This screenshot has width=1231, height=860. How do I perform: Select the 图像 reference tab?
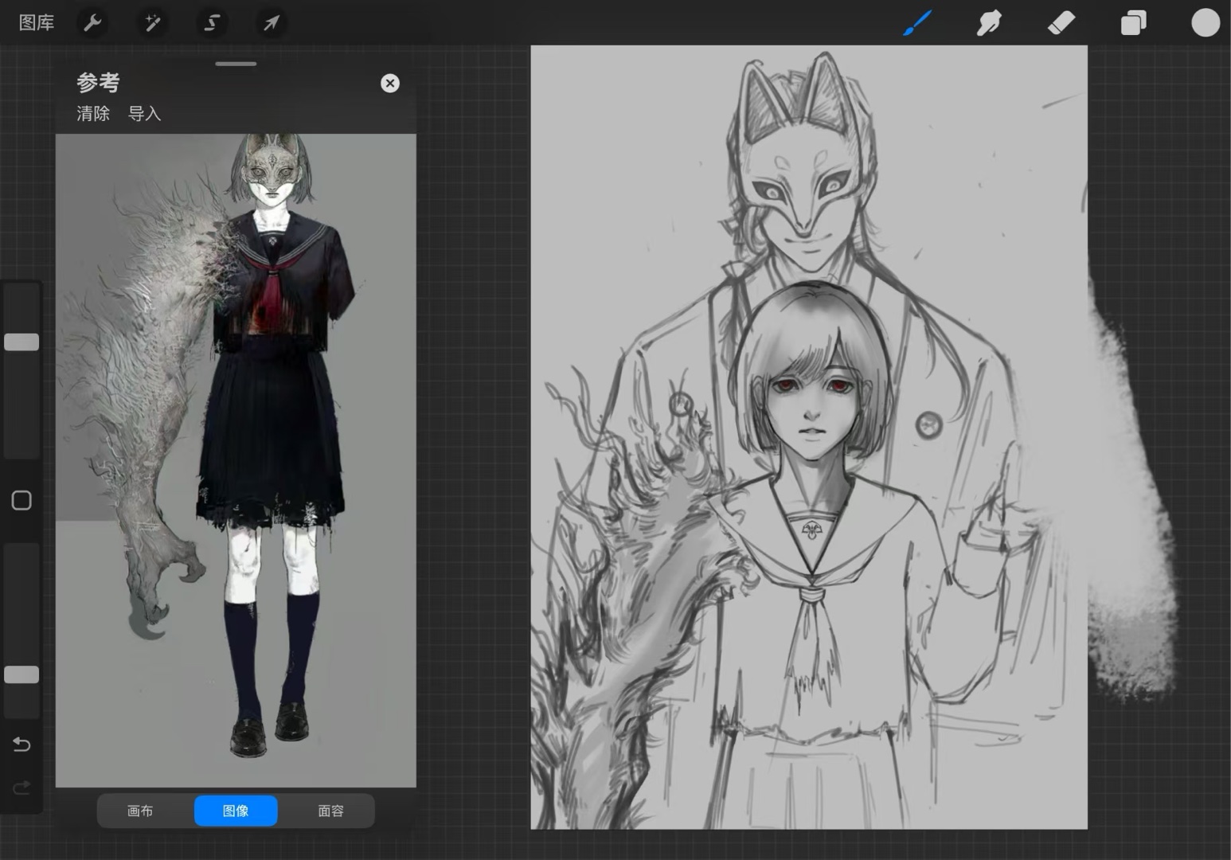(x=236, y=811)
